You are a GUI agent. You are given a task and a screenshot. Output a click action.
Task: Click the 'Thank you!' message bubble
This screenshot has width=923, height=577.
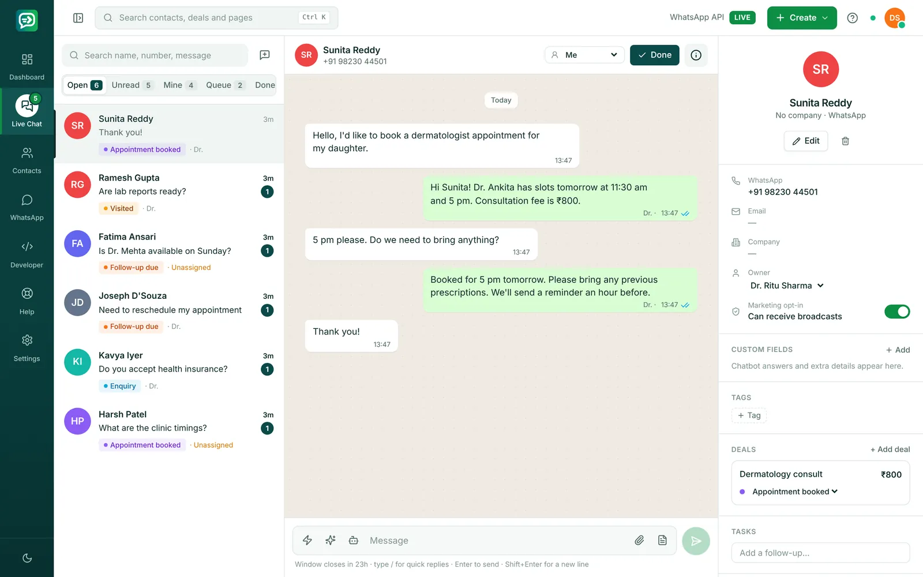351,336
